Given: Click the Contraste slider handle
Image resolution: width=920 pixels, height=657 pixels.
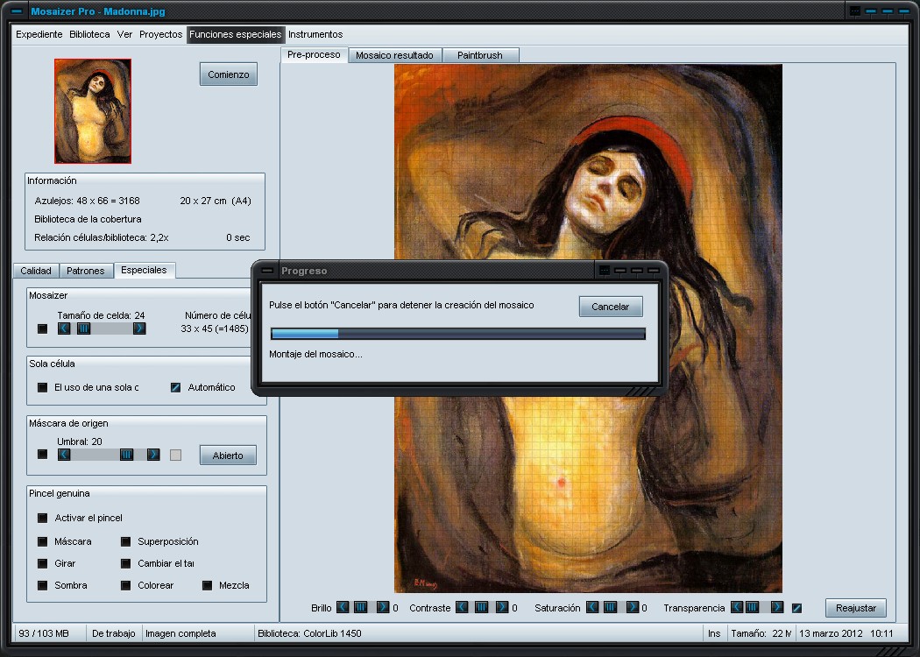Looking at the screenshot, I should coord(481,607).
